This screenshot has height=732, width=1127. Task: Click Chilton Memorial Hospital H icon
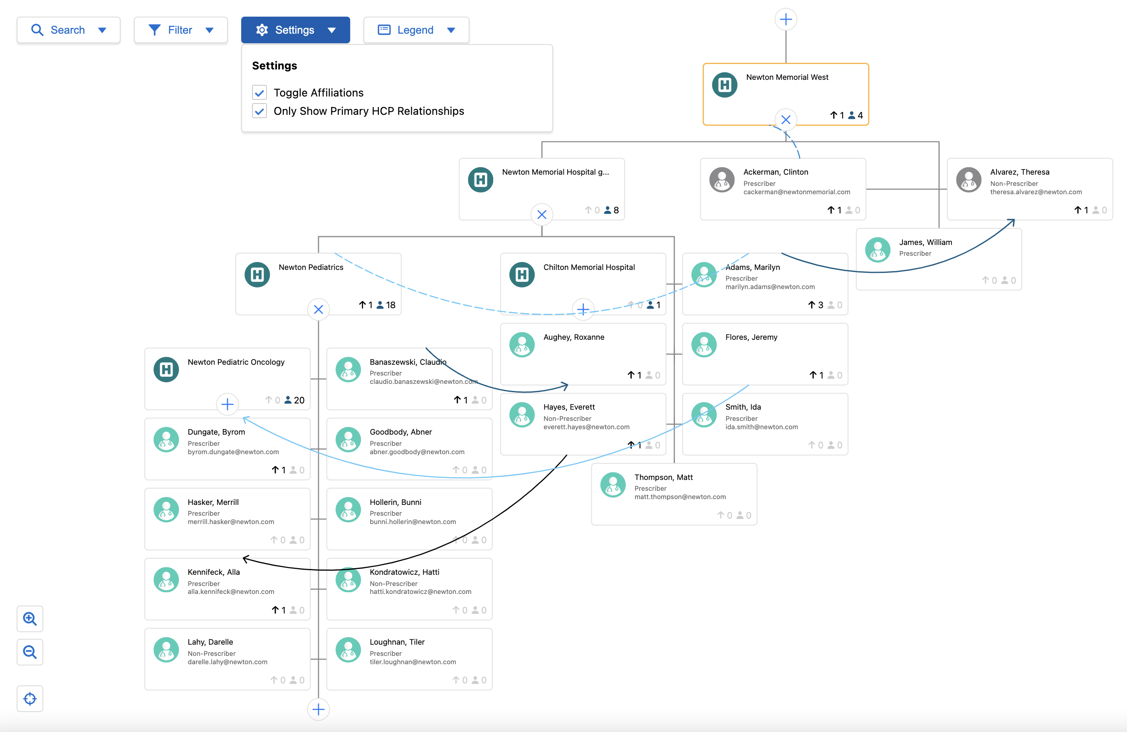pos(522,274)
